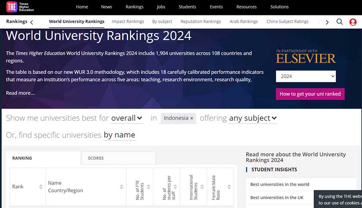Remove the Indonesia filter with x
Screen dimensions: 362x208
click(192, 118)
